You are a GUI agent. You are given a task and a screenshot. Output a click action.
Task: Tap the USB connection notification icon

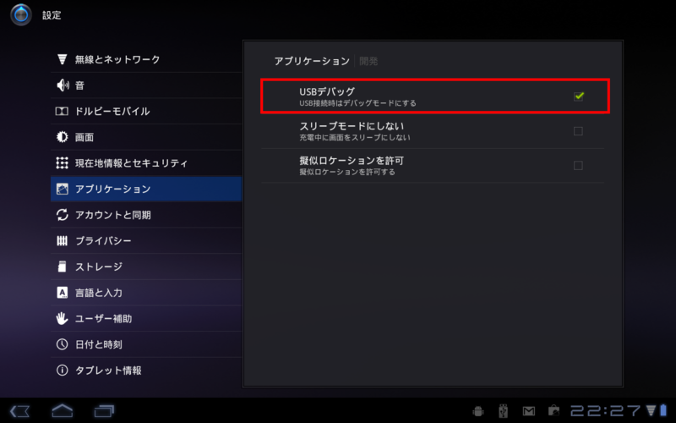pos(503,411)
